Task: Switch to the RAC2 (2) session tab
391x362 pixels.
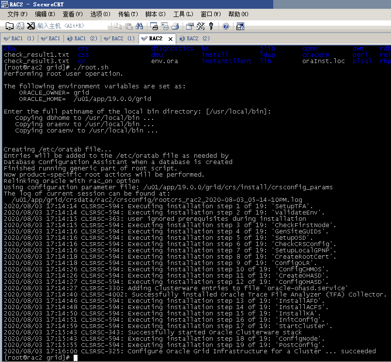Action: point(195,38)
